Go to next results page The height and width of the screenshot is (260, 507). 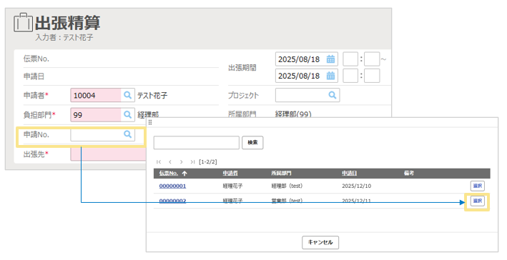[x=182, y=162]
